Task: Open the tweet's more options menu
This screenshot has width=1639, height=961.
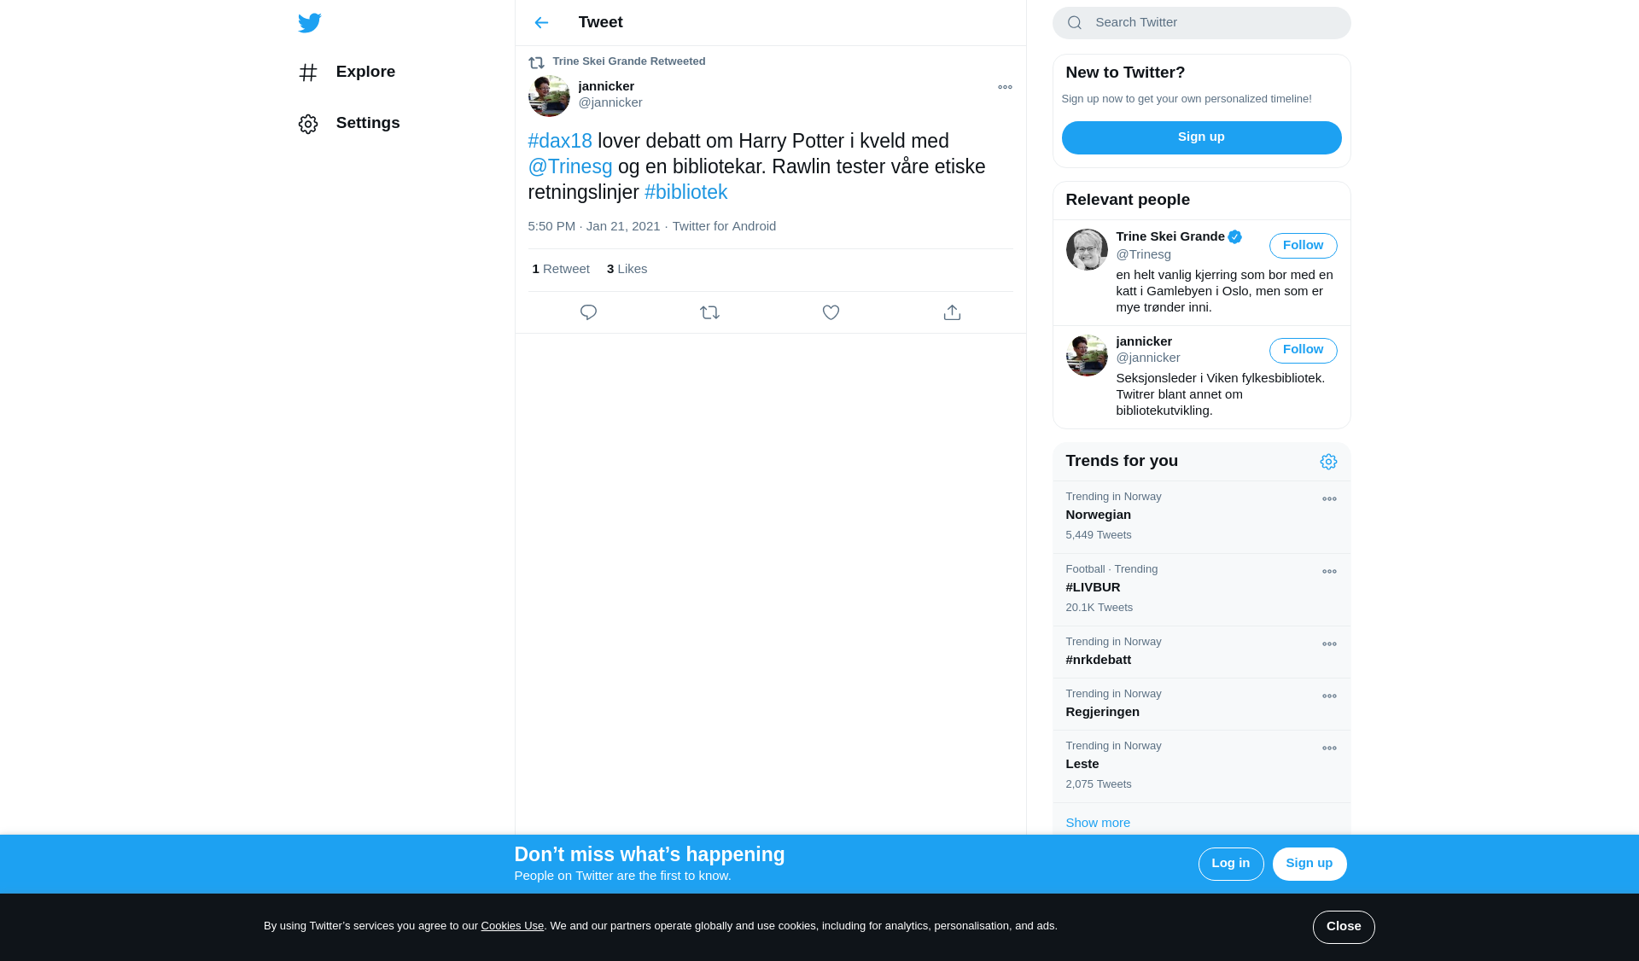Action: pos(1005,87)
